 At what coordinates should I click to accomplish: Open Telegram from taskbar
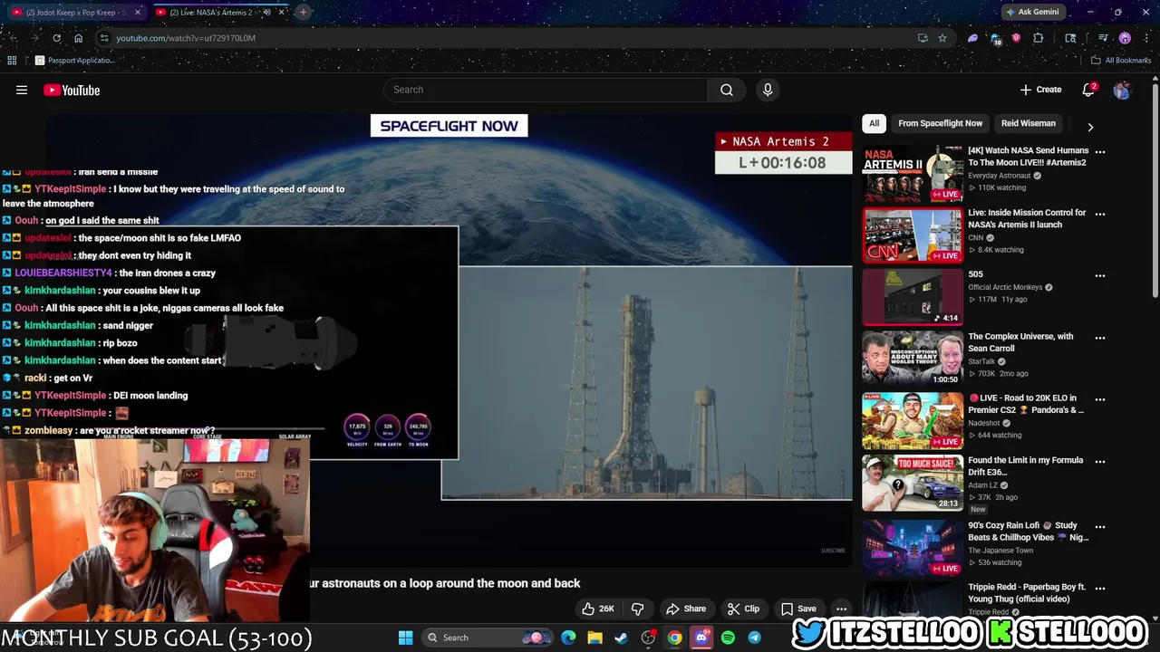(754, 638)
